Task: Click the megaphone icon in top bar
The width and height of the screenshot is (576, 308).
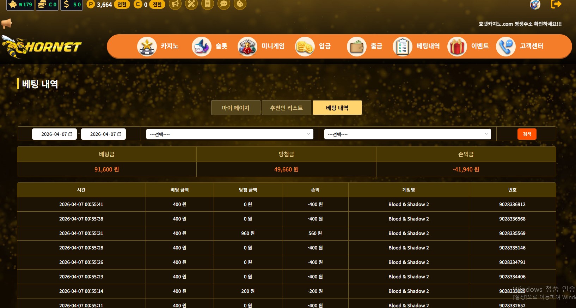Action: [175, 4]
